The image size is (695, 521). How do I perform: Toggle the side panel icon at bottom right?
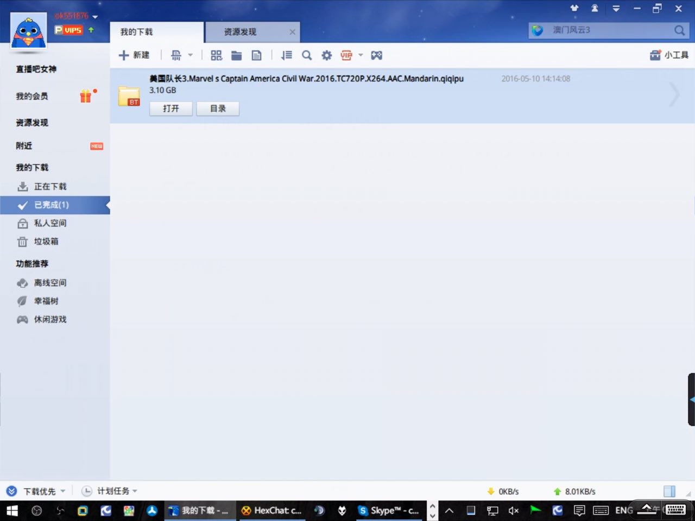669,491
